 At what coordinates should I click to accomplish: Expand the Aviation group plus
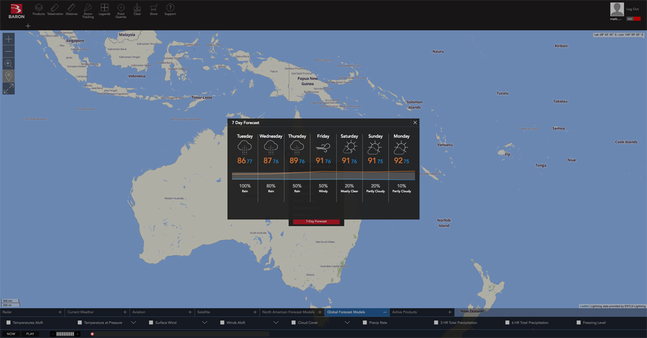pos(190,312)
